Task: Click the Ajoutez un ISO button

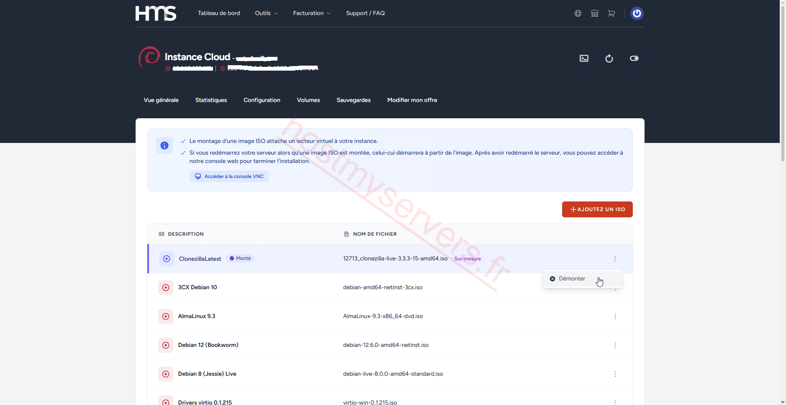Action: point(597,209)
